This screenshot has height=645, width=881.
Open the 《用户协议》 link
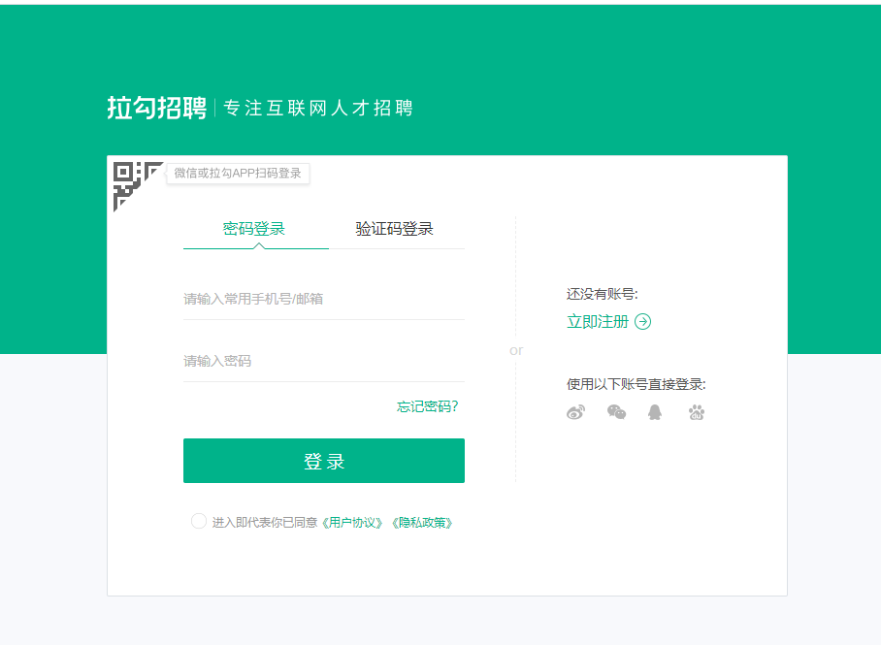pyautogui.click(x=353, y=523)
